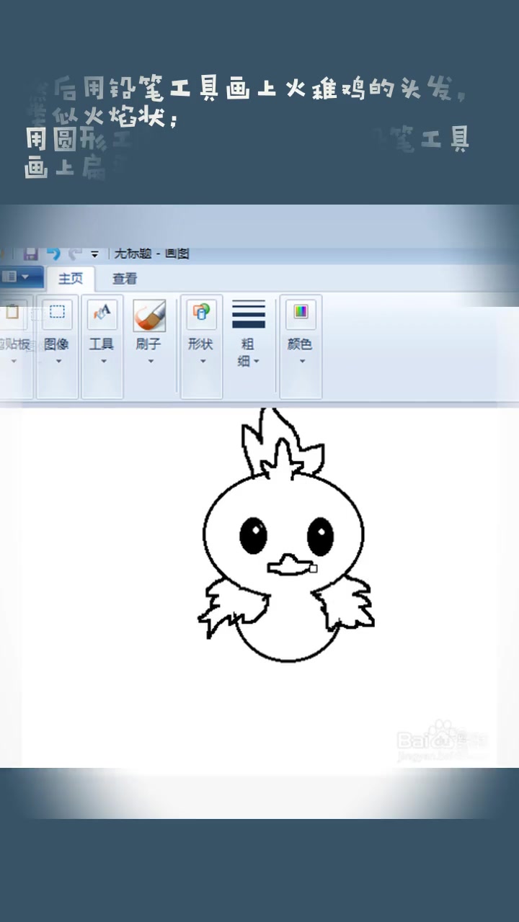
Task: Expand the 形状 (Shapes) dropdown arrow
Action: 203,361
